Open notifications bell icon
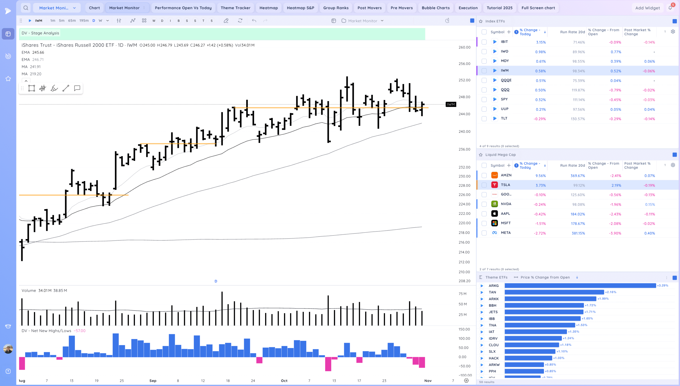 tap(670, 8)
